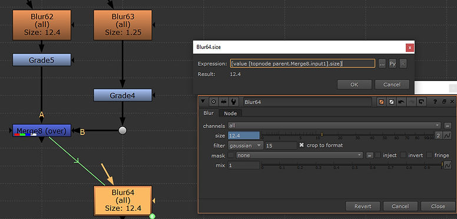Select the Grade5 node
The width and height of the screenshot is (457, 219).
pos(42,60)
